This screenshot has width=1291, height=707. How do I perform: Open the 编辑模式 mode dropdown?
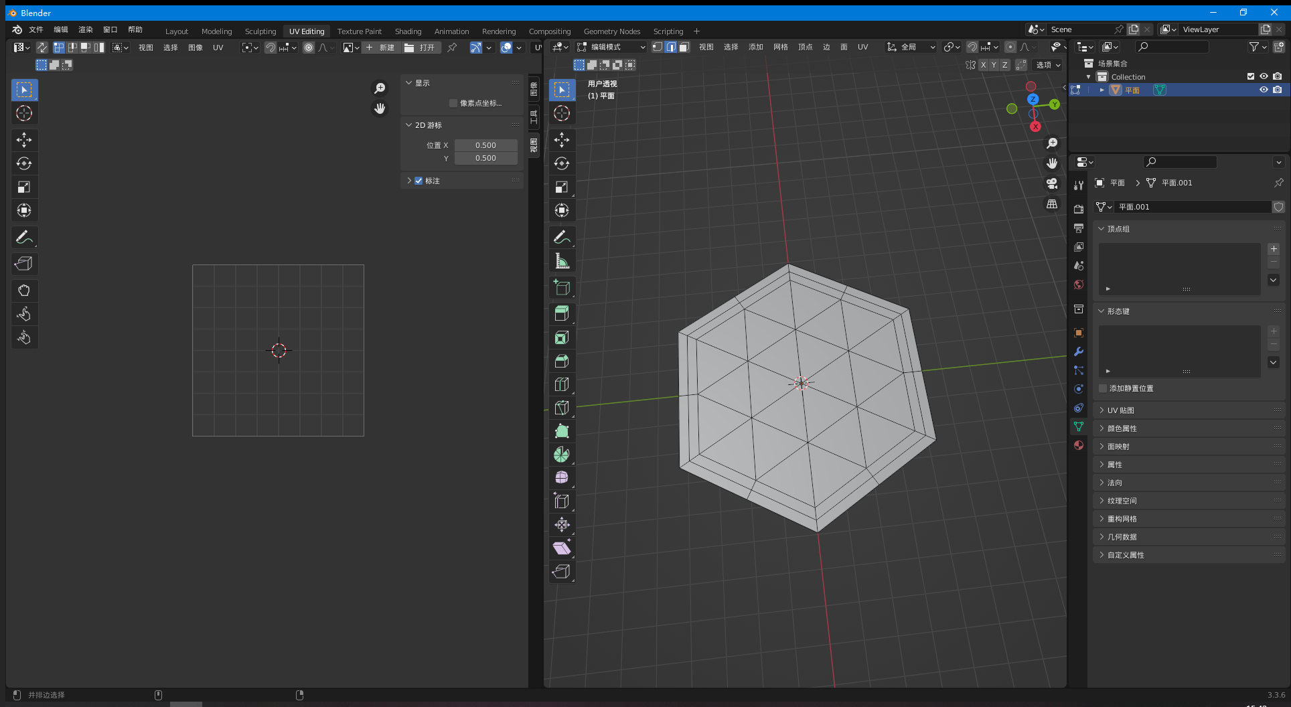point(611,47)
